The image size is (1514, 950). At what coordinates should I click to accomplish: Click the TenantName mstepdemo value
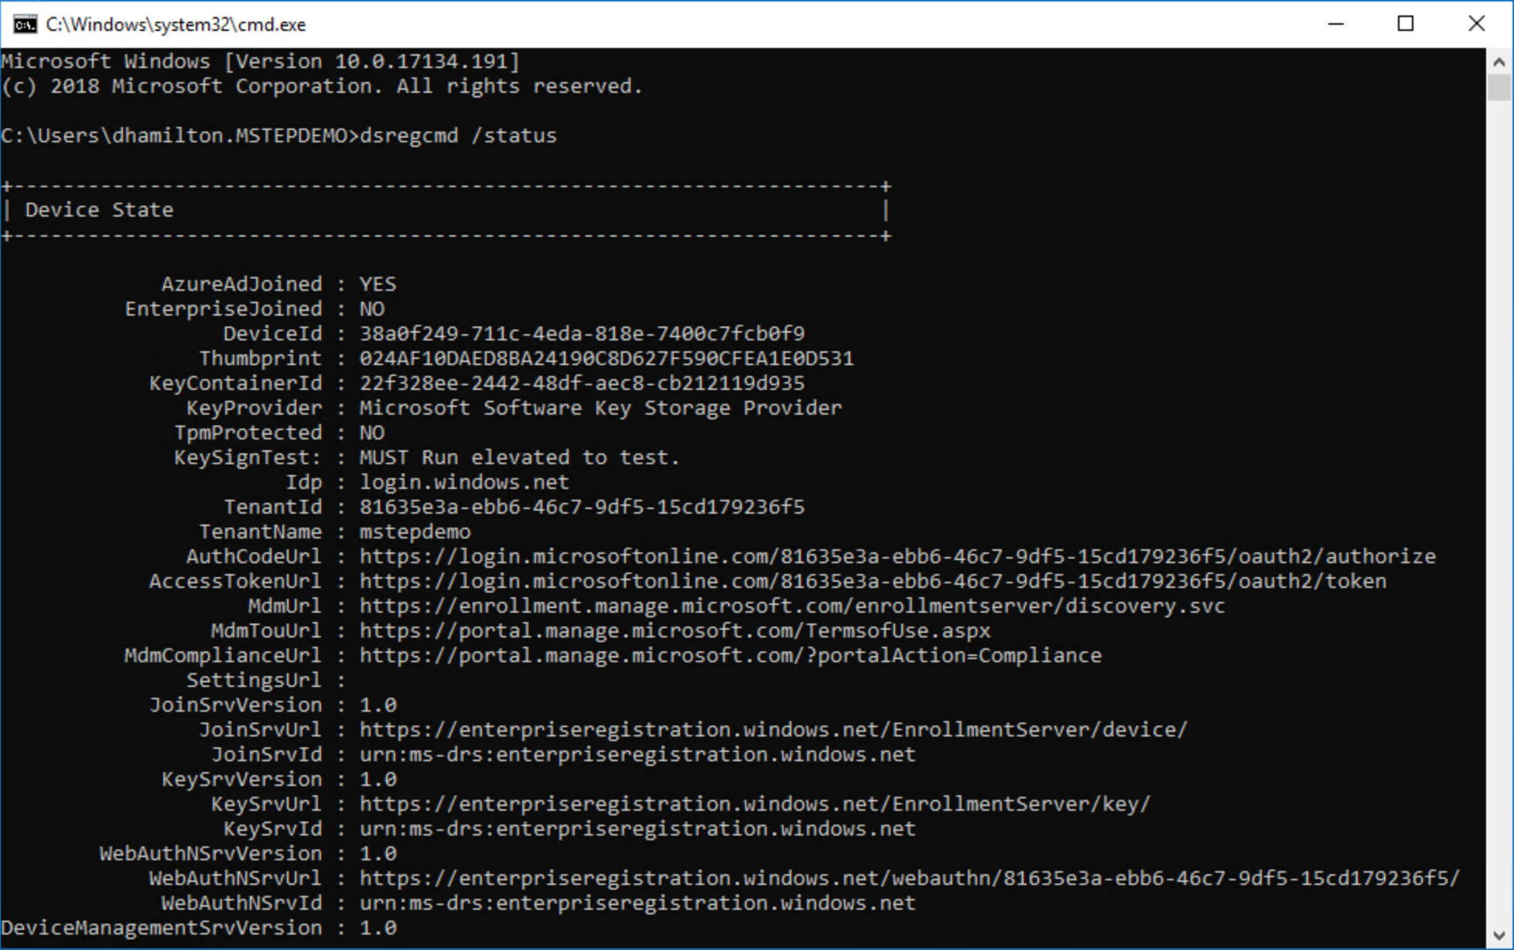click(415, 531)
